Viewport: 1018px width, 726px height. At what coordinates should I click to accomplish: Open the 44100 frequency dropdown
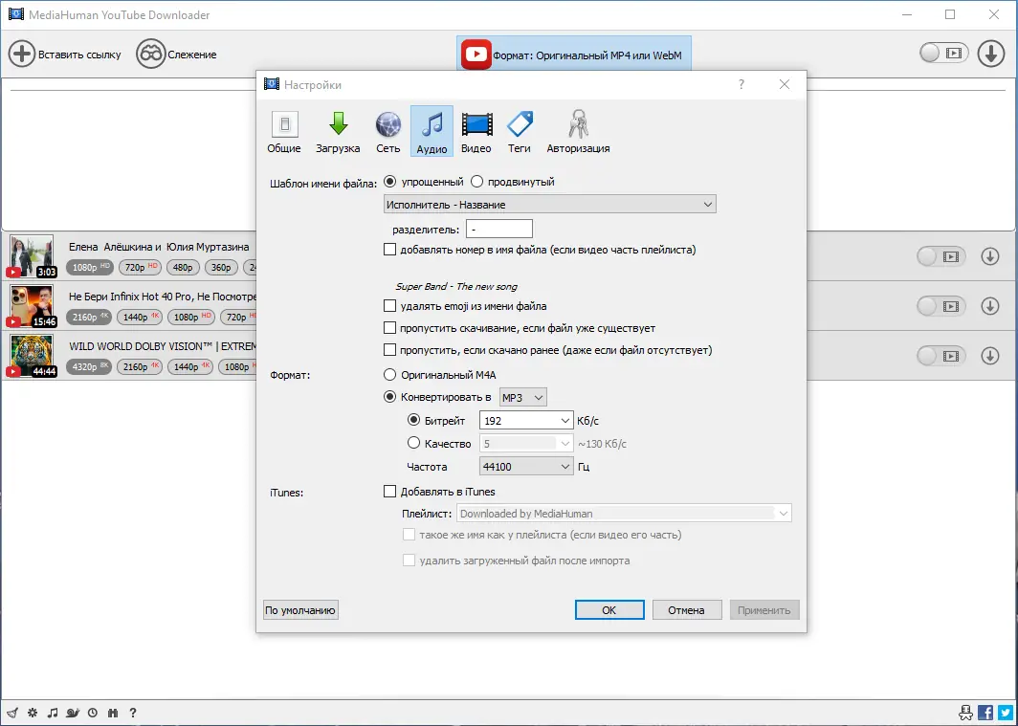pos(526,467)
